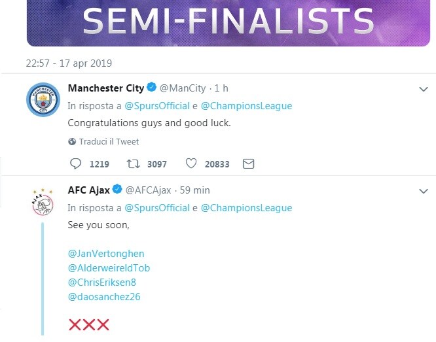The width and height of the screenshot is (436, 342).
Task: Open the @ChrisEriksen8 mention
Action: [x=102, y=282]
